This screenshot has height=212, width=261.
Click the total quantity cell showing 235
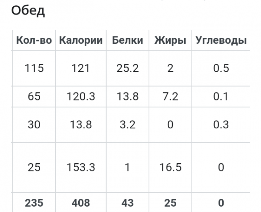[34, 203]
